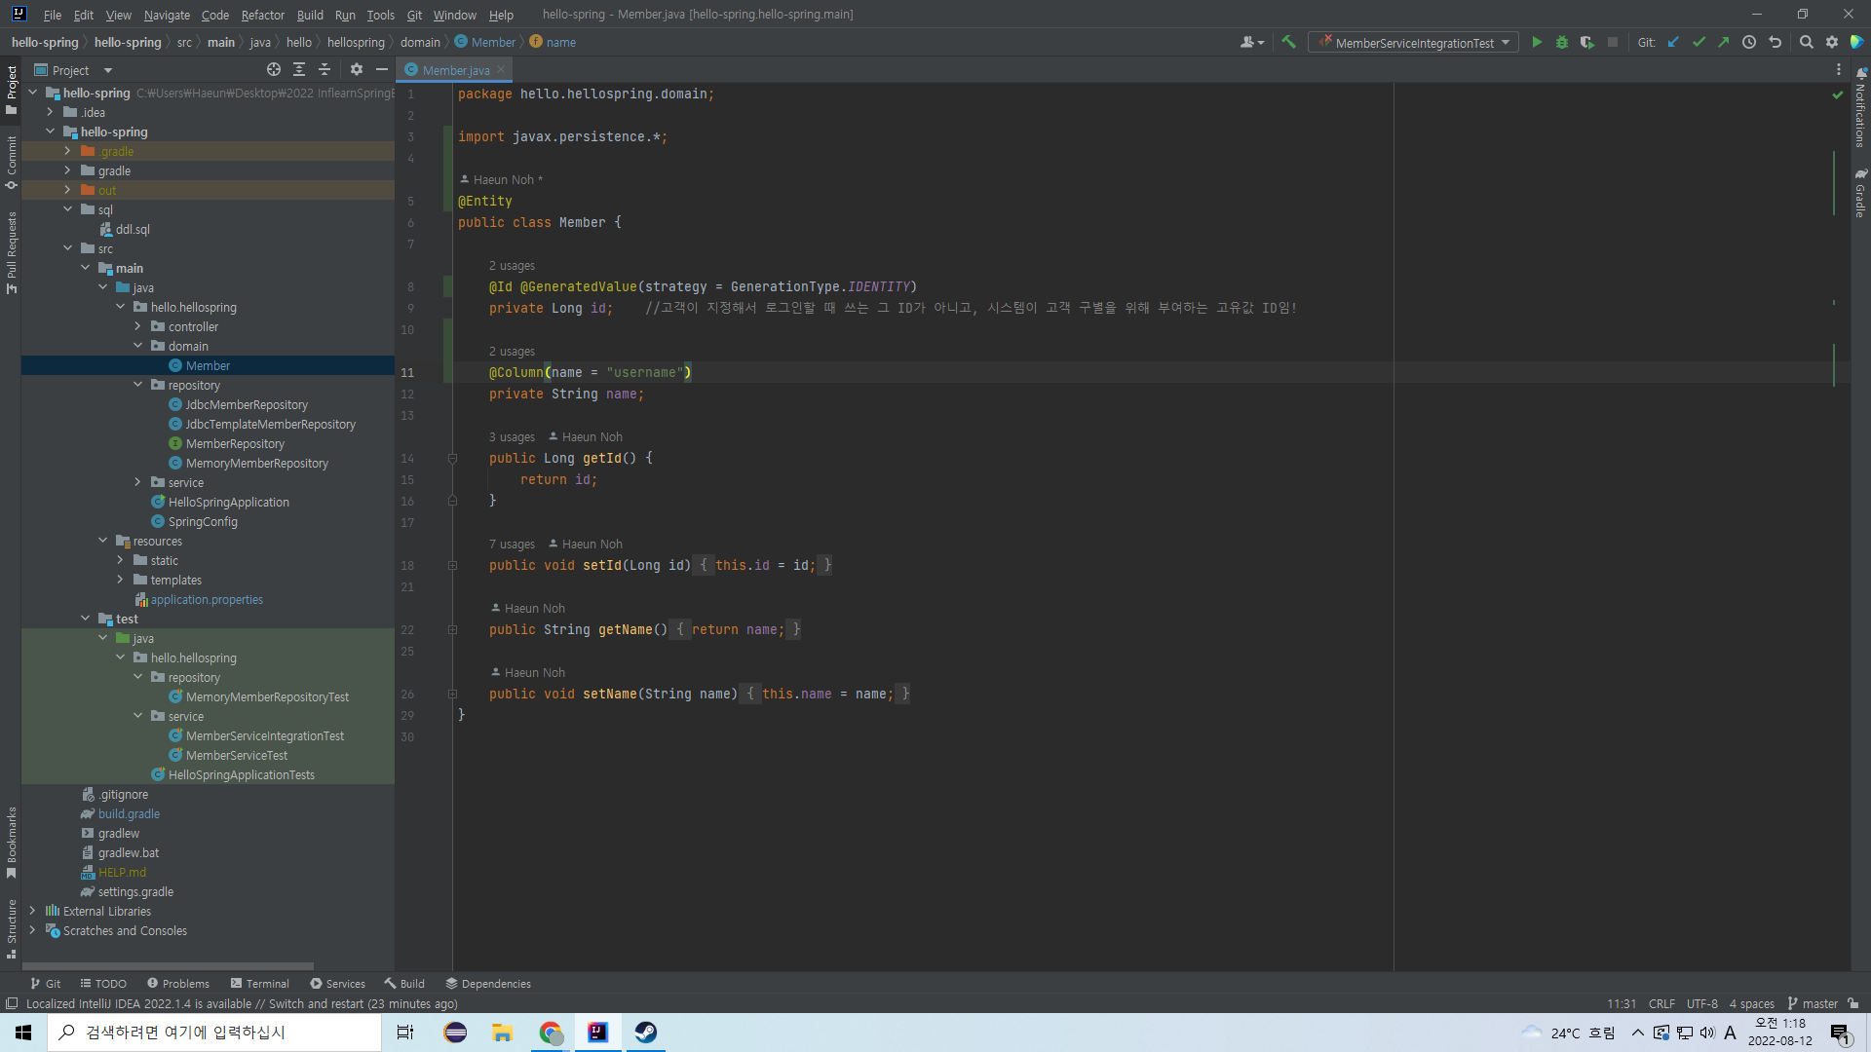Open IDE settings gear in the top toolbar
This screenshot has height=1052, width=1871.
point(1831,42)
